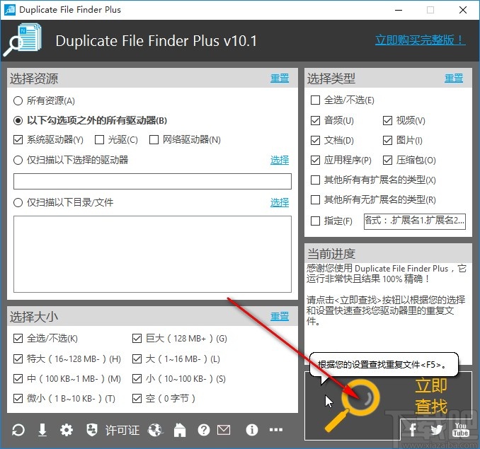
Task: Click the 立即购买完整版 link
Action: pos(421,40)
